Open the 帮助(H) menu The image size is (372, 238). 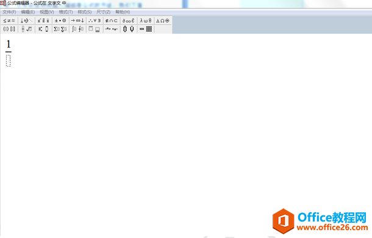pos(123,12)
